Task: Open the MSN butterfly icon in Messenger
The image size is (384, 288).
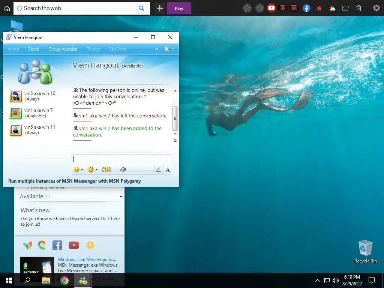Action: pyautogui.click(x=27, y=245)
